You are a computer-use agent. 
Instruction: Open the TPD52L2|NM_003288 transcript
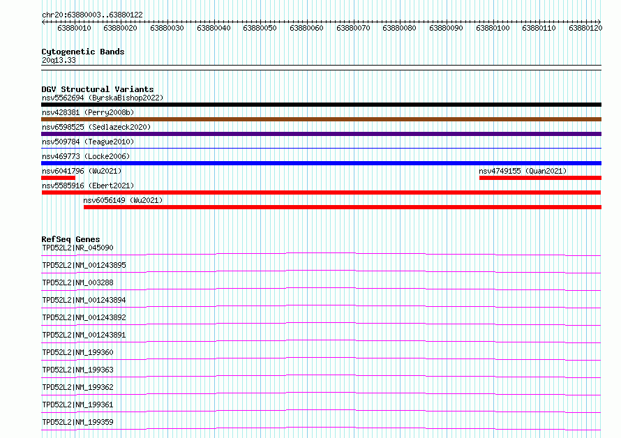[x=77, y=282]
